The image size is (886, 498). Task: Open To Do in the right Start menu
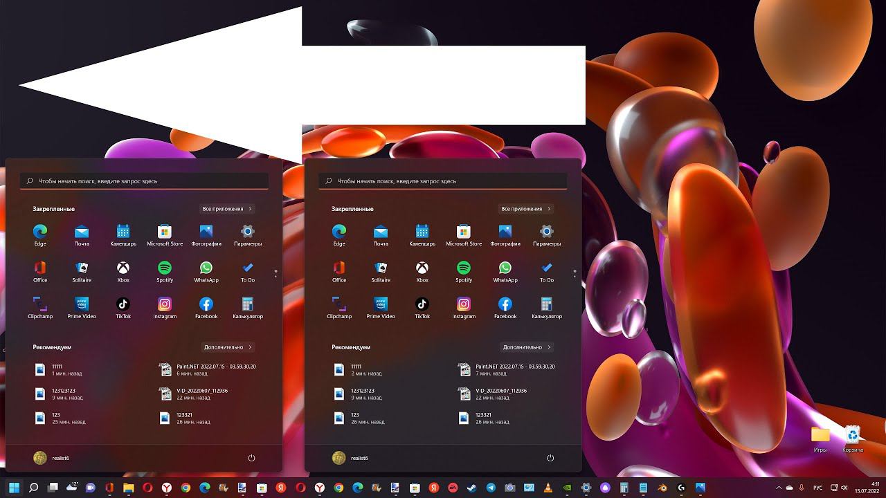(x=547, y=271)
